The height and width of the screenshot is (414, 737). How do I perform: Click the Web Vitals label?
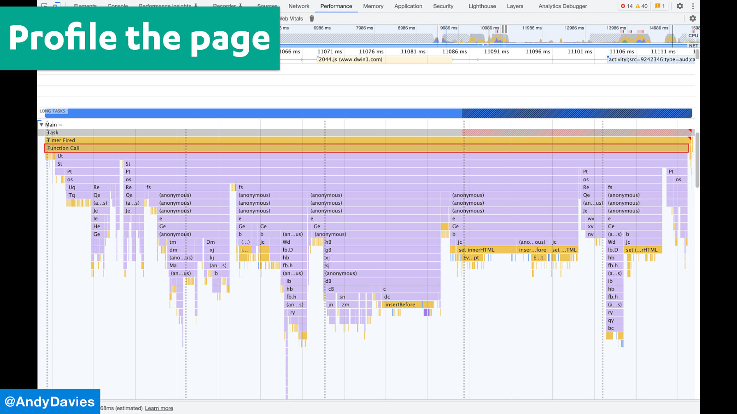point(292,18)
